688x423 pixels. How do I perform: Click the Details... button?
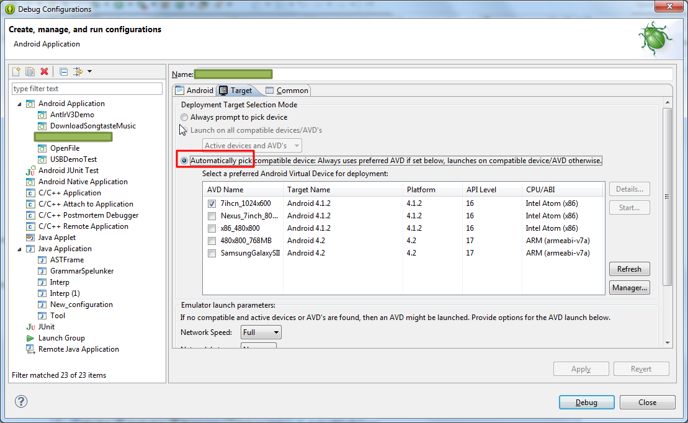pyautogui.click(x=629, y=189)
